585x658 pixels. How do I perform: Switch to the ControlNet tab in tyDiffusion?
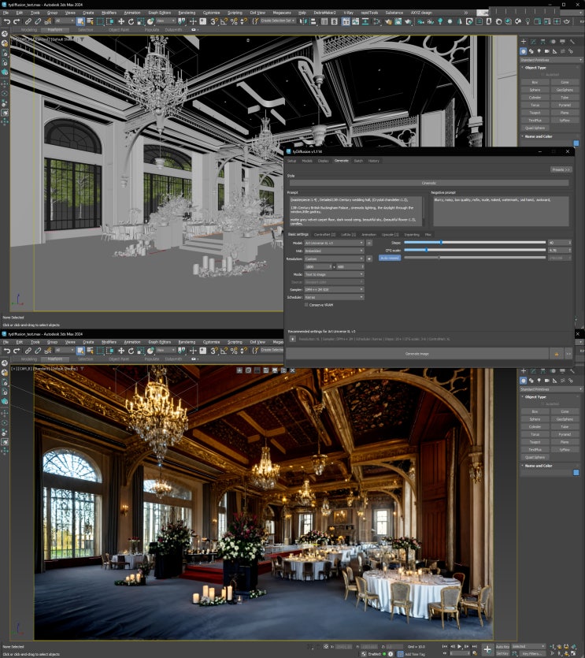[324, 235]
